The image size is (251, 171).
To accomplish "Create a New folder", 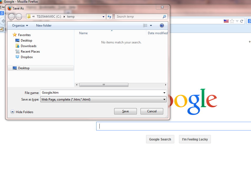I will pyautogui.click(x=44, y=26).
